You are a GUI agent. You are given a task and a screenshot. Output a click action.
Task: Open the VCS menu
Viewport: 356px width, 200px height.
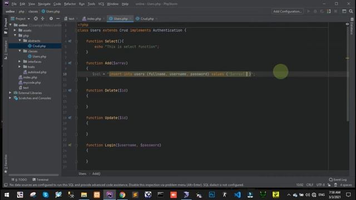click(101, 4)
